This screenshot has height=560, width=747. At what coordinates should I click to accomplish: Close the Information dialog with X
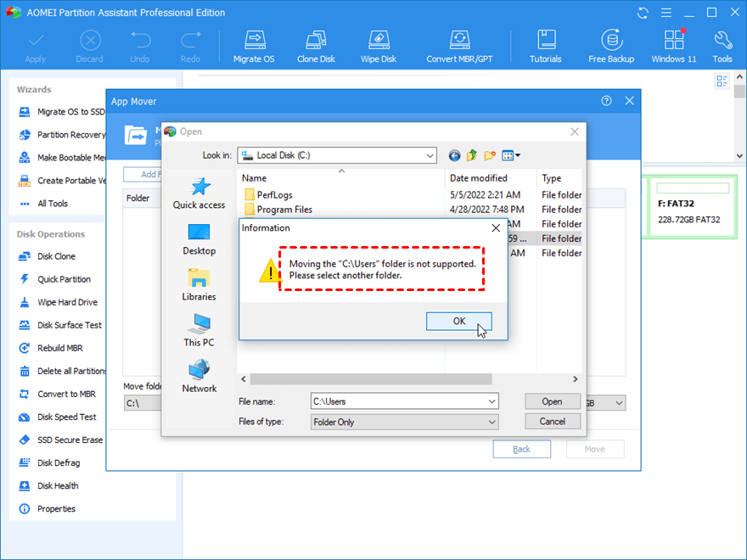[496, 228]
